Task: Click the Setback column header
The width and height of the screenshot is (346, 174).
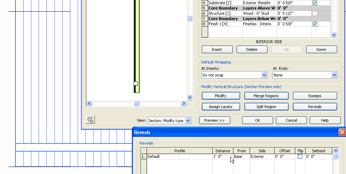Action: [319, 151]
